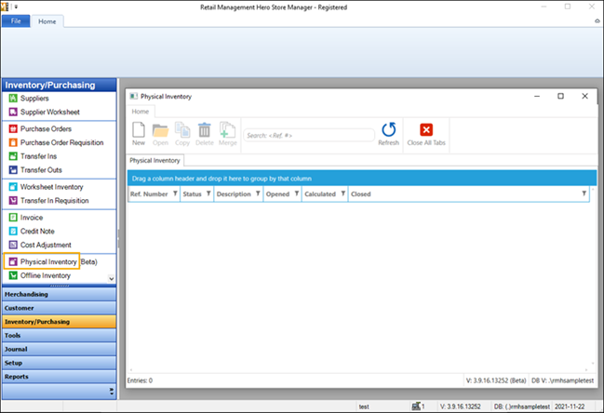Image resolution: width=604 pixels, height=413 pixels.
Task: Click the Physical Inventory sidebar icon
Action: pyautogui.click(x=13, y=261)
